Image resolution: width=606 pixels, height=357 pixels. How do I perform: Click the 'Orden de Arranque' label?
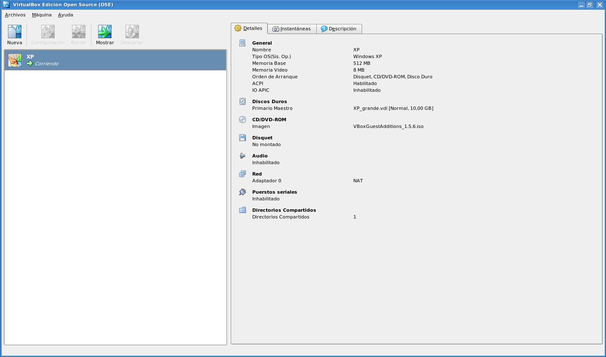275,77
